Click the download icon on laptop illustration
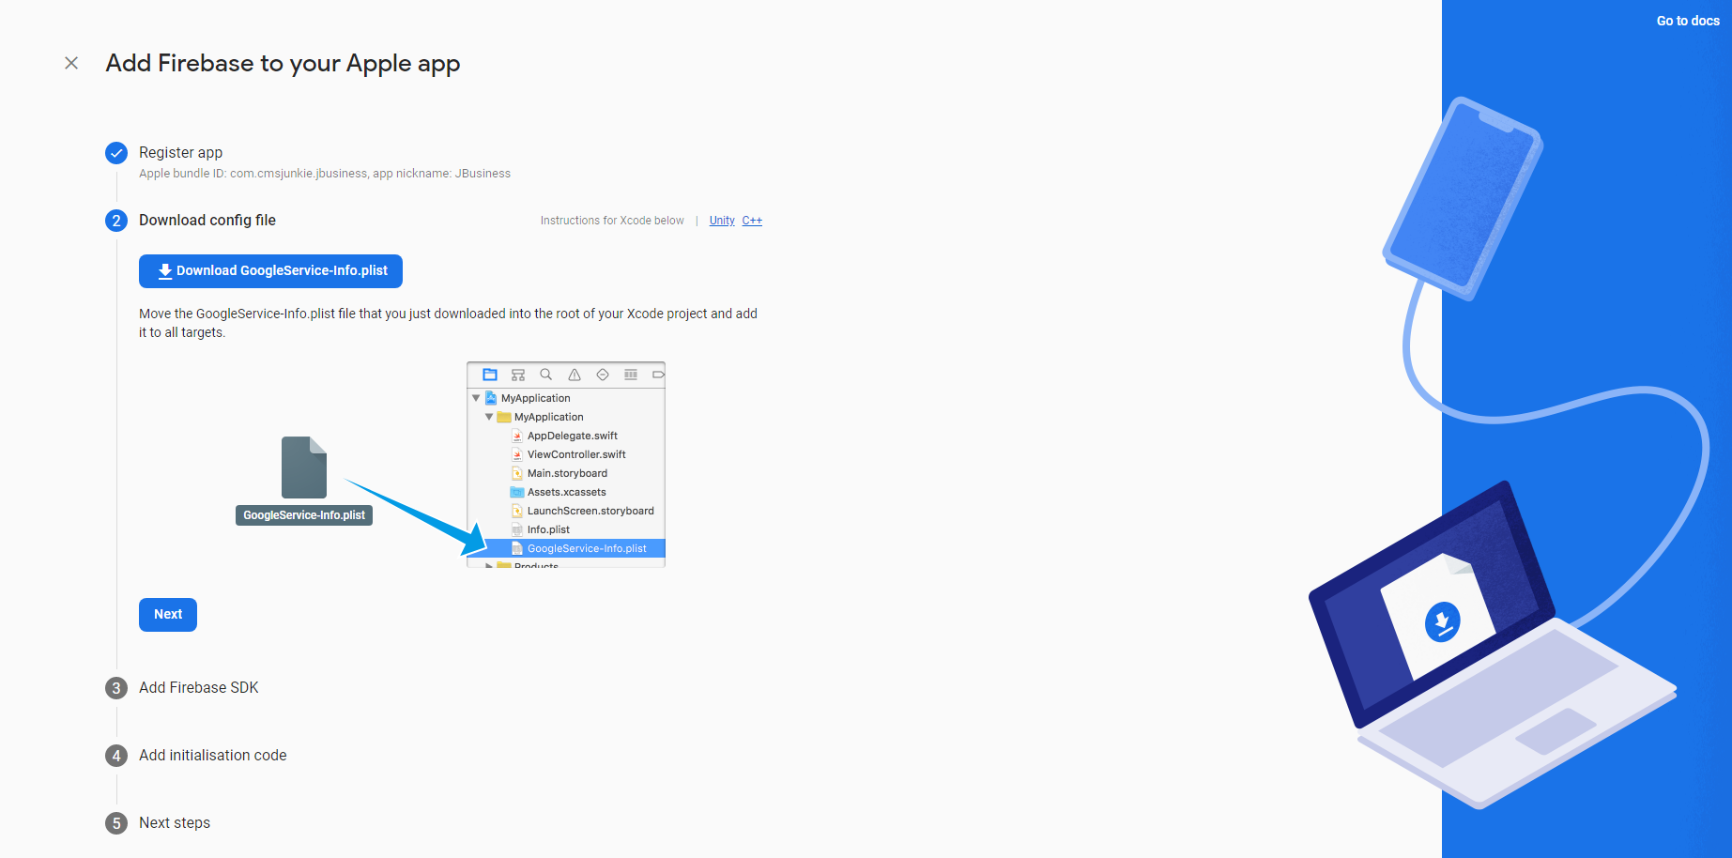Viewport: 1732px width, 858px height. (x=1442, y=621)
